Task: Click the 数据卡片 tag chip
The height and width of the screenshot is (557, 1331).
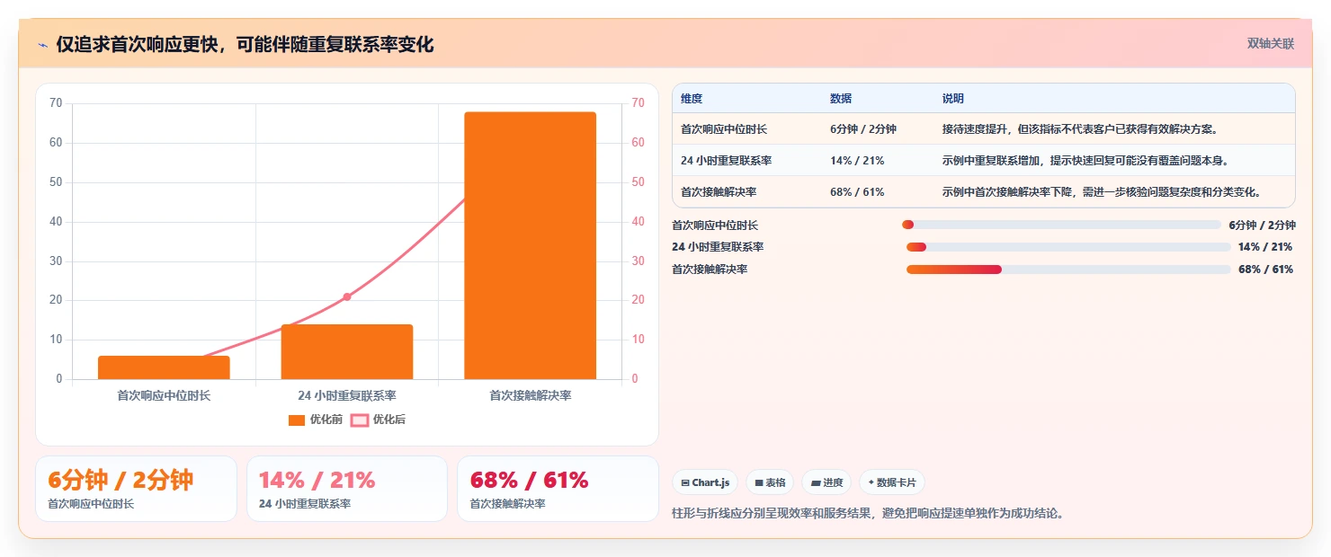Action: [x=892, y=482]
